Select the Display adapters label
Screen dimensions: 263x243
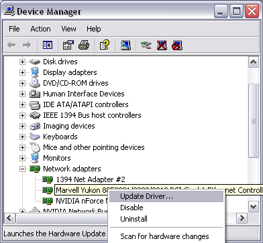(70, 72)
